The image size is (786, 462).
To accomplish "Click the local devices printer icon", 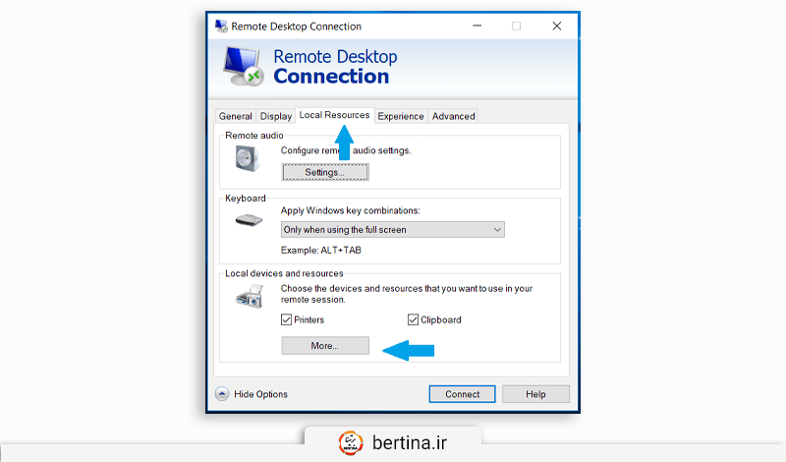I will coord(250,297).
